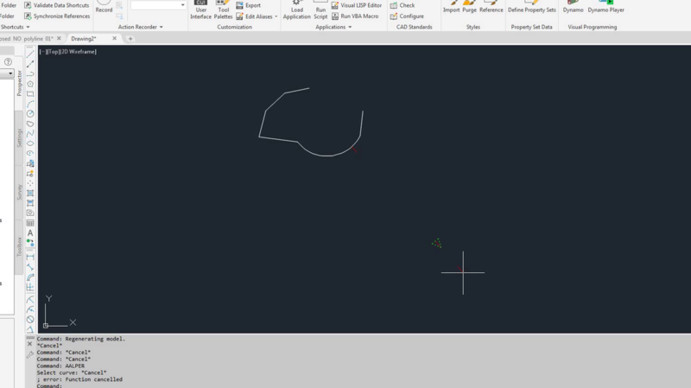
Task: Click the Insert Block tool
Action: [30, 163]
